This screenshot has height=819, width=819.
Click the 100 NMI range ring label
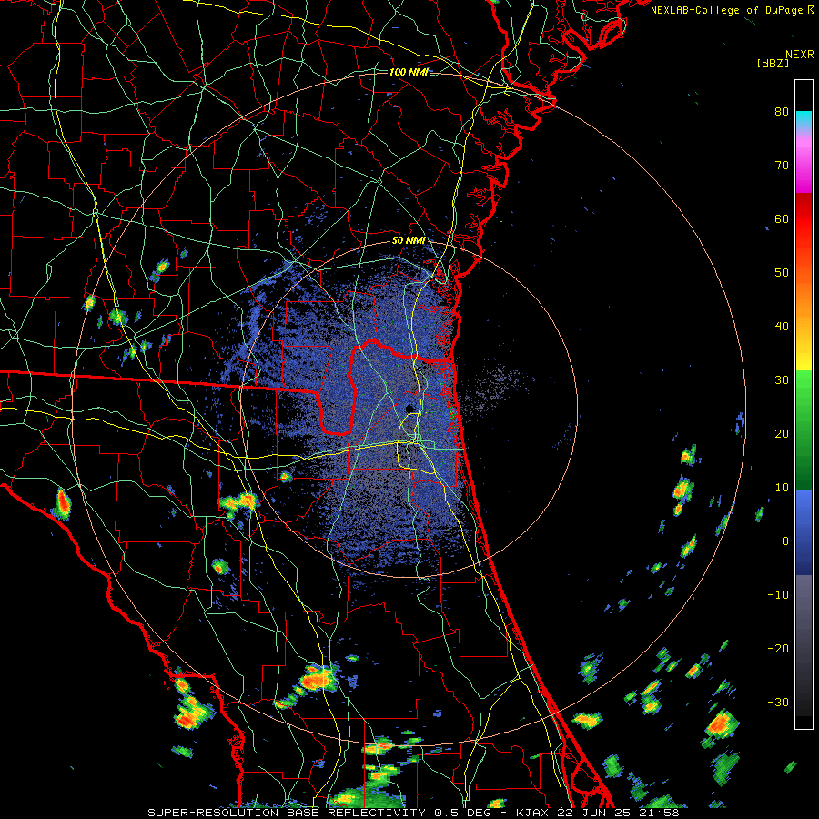coord(409,72)
